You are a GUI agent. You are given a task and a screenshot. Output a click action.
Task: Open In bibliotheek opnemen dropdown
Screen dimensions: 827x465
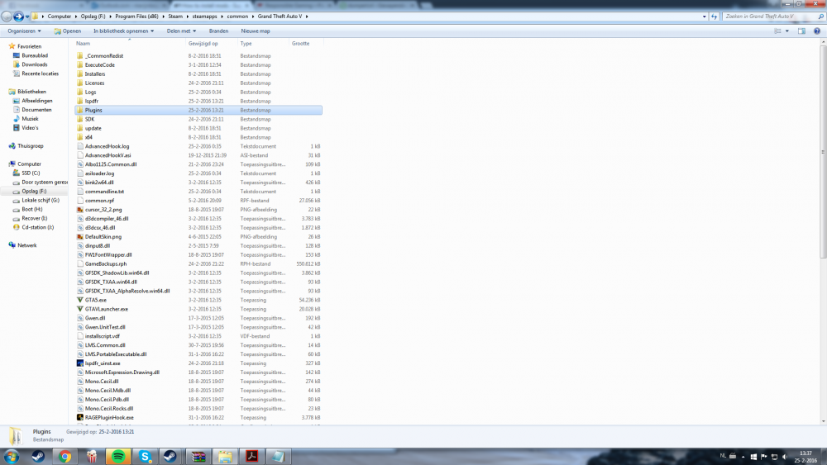124,31
